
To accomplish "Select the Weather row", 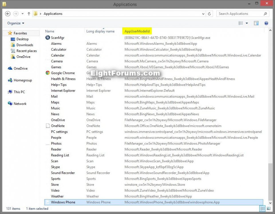I will [154, 196].
